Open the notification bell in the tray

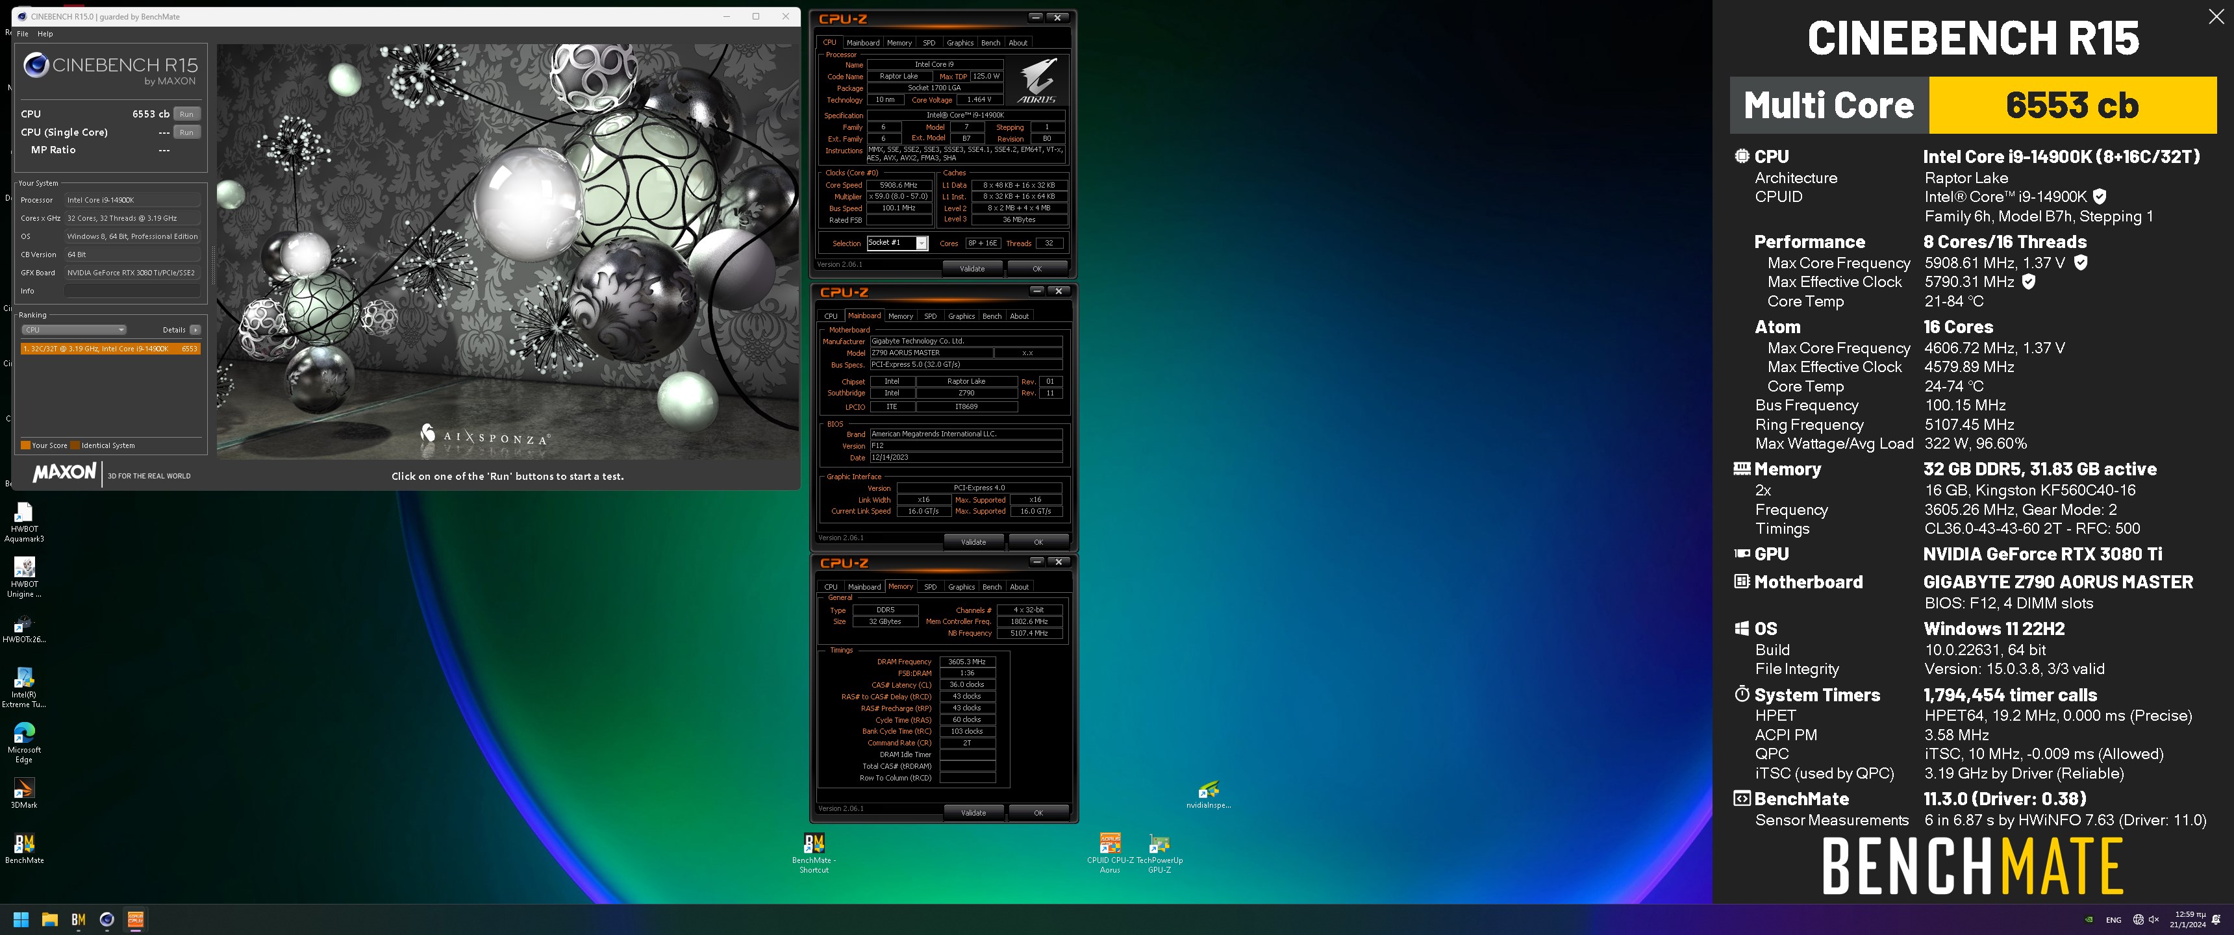coord(2216,919)
